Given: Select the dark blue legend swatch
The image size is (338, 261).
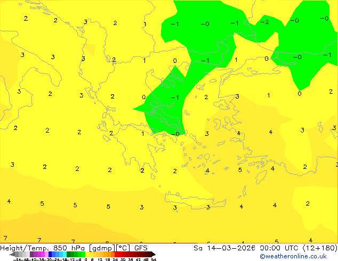Looking at the screenshot, I should click(x=50, y=254).
